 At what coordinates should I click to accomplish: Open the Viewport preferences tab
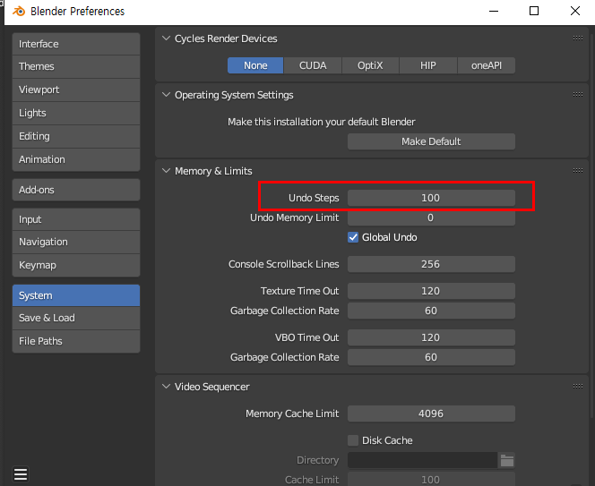click(x=76, y=90)
